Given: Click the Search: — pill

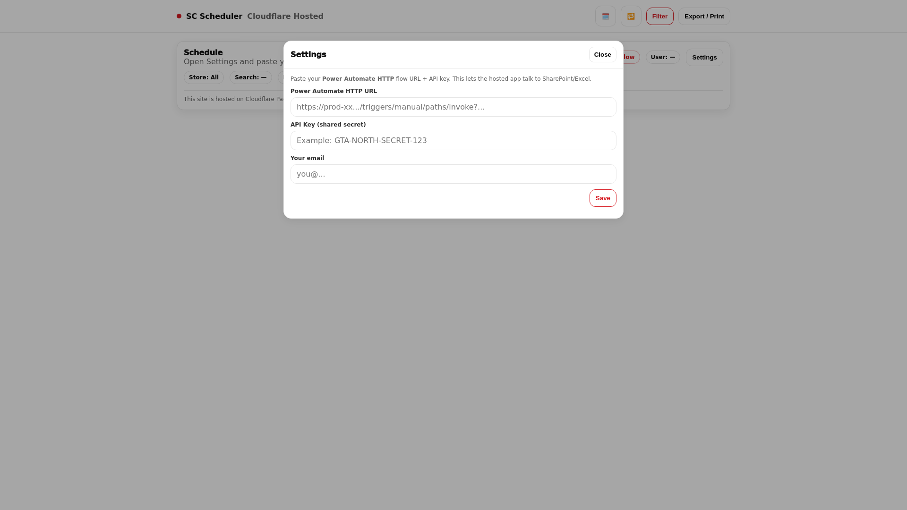Looking at the screenshot, I should pyautogui.click(x=250, y=77).
